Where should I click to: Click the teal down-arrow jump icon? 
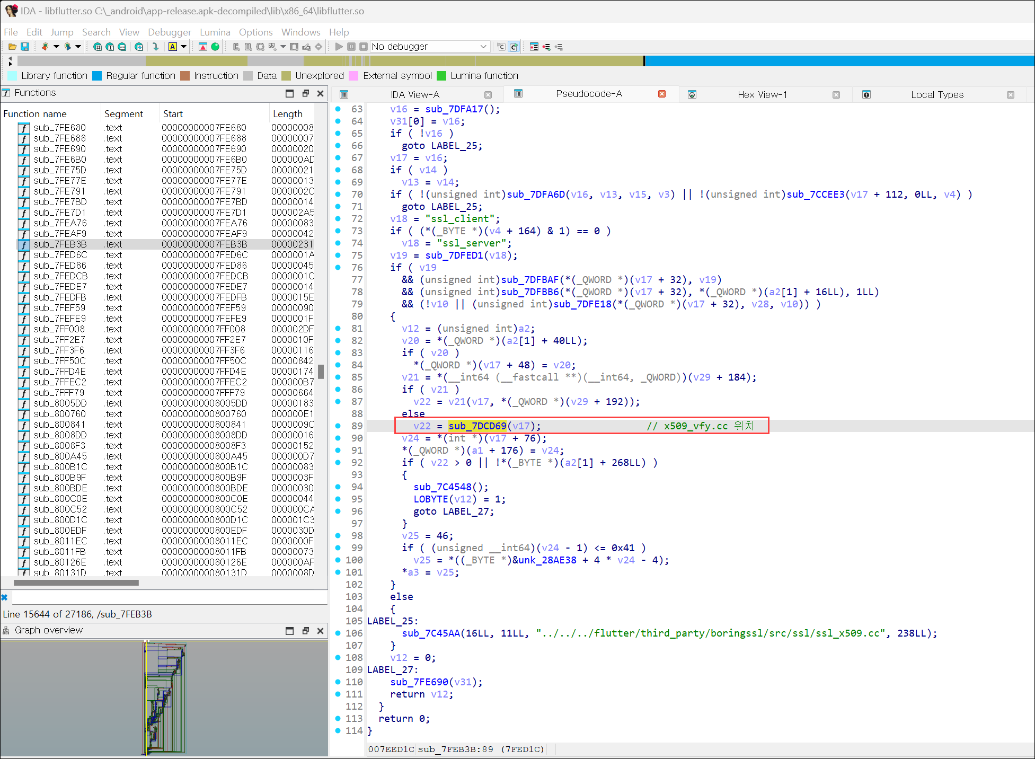click(155, 47)
